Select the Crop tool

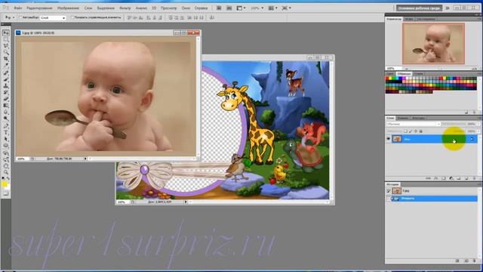pyautogui.click(x=6, y=59)
